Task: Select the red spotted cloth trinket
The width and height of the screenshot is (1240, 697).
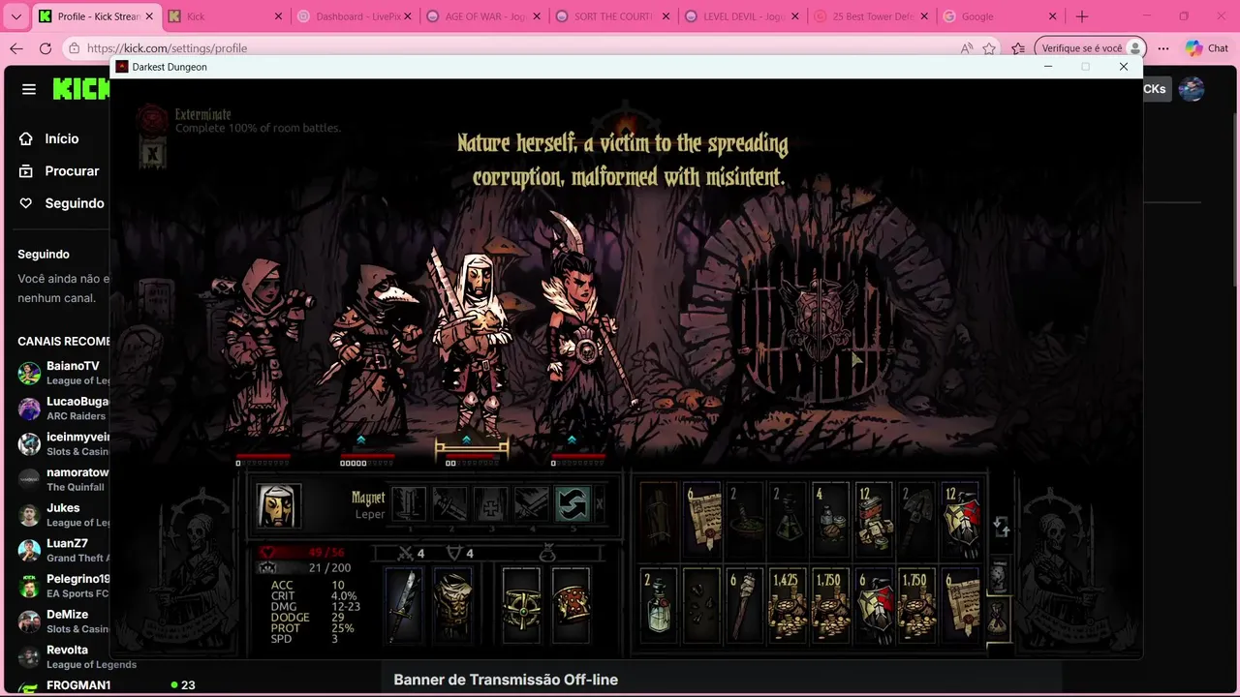Action: (x=571, y=606)
